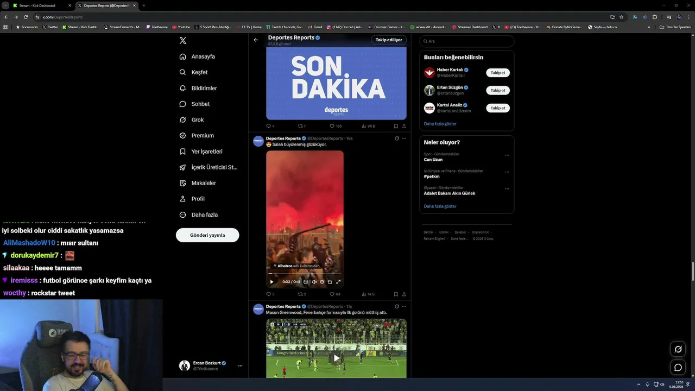The width and height of the screenshot is (695, 391).
Task: Click the X search field Ara
Action: (x=466, y=41)
